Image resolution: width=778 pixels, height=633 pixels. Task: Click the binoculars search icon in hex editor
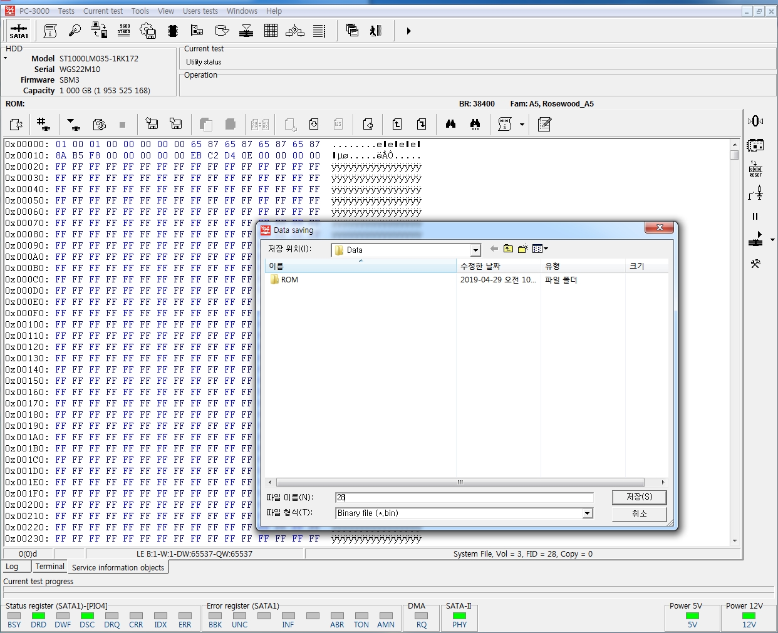450,124
